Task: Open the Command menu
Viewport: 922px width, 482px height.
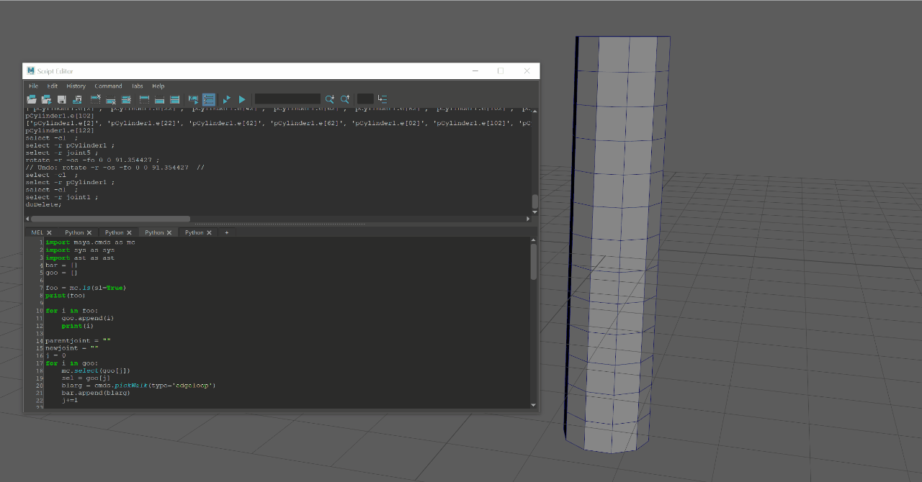Action: pos(108,86)
